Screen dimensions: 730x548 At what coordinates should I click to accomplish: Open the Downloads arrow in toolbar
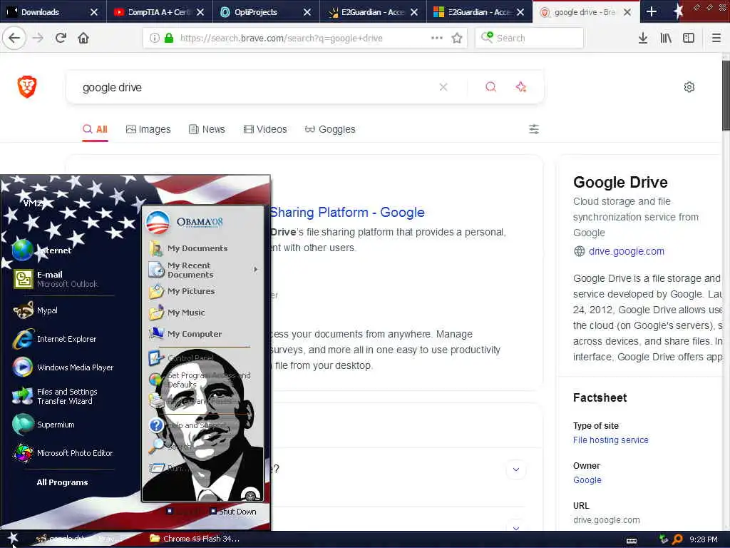point(642,39)
